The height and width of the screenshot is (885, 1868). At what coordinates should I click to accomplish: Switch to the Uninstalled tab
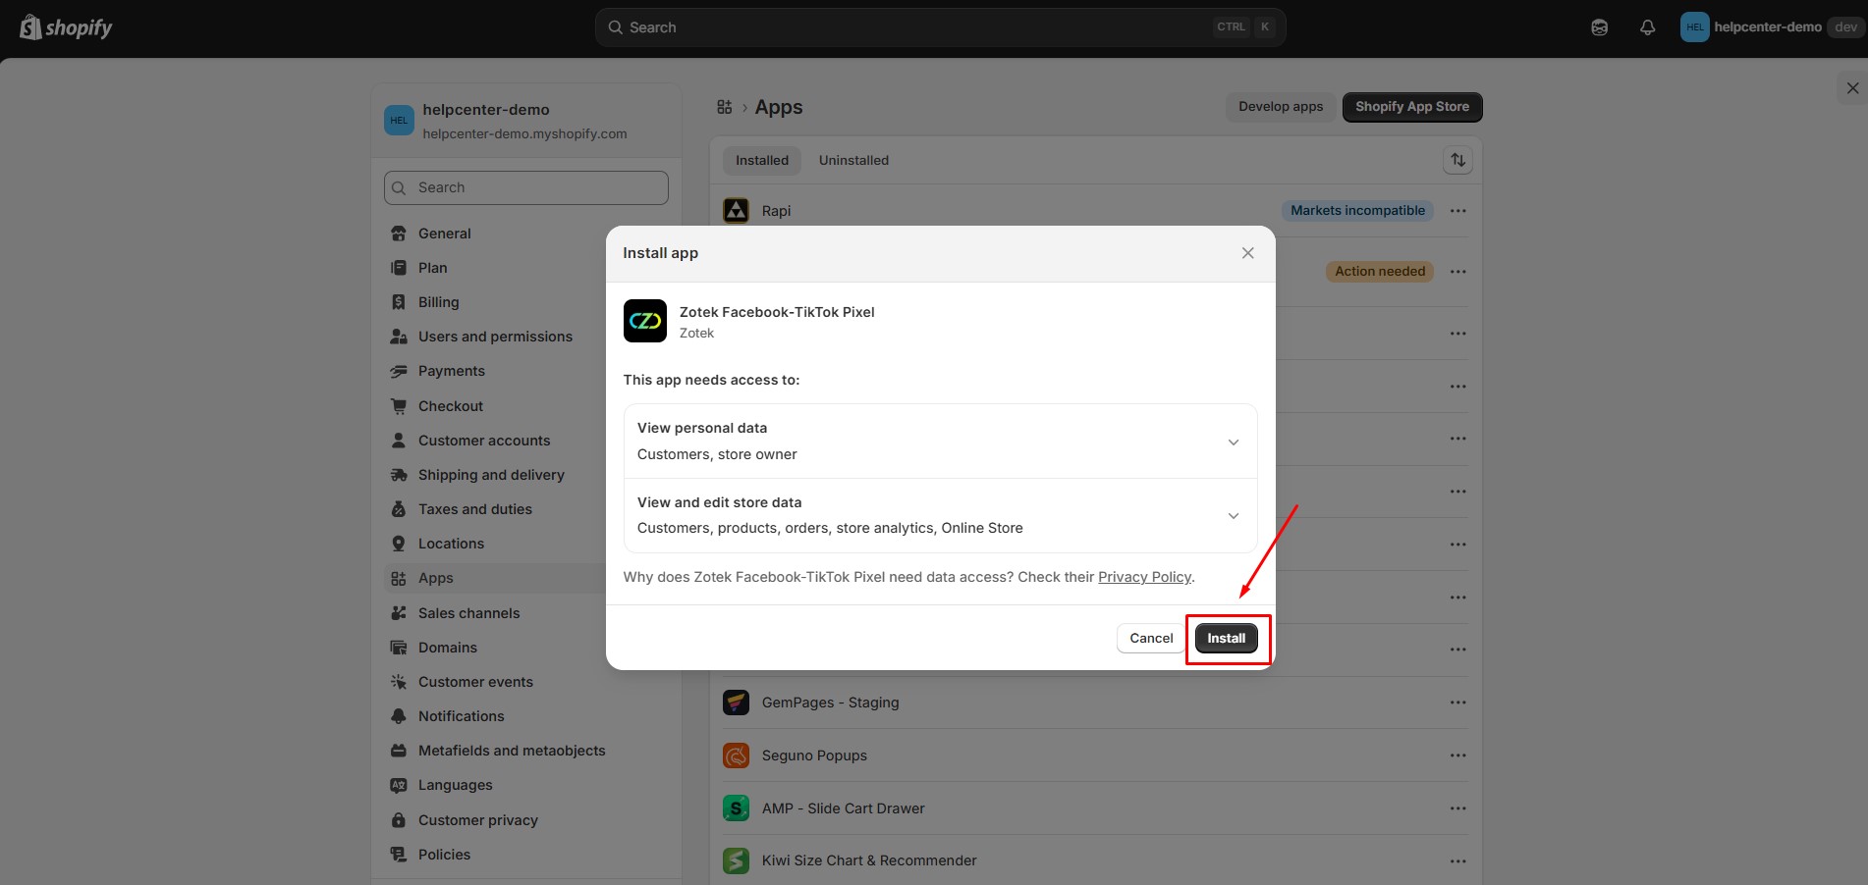pos(852,160)
